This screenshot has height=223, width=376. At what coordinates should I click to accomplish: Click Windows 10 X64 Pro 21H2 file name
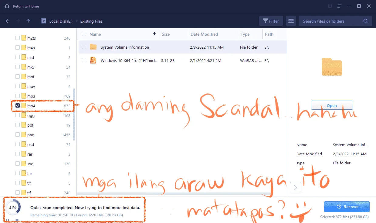129,60
